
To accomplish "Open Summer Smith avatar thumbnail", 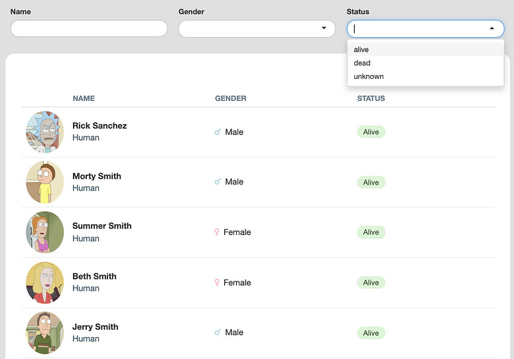I will pyautogui.click(x=45, y=232).
